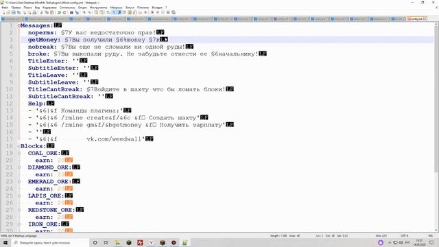
Task: Click the Save recorded macro icon
Action: pyautogui.click(x=174, y=12)
